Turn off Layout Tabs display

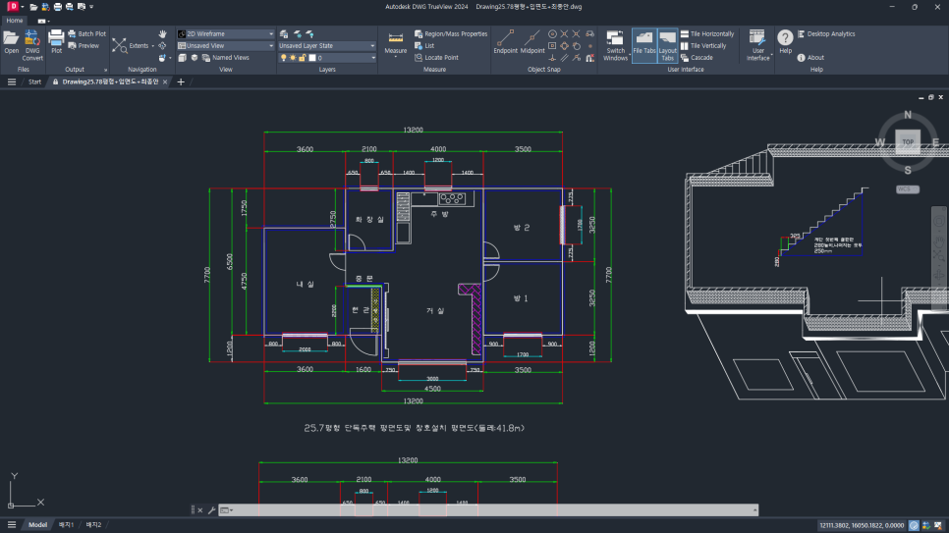click(x=668, y=45)
